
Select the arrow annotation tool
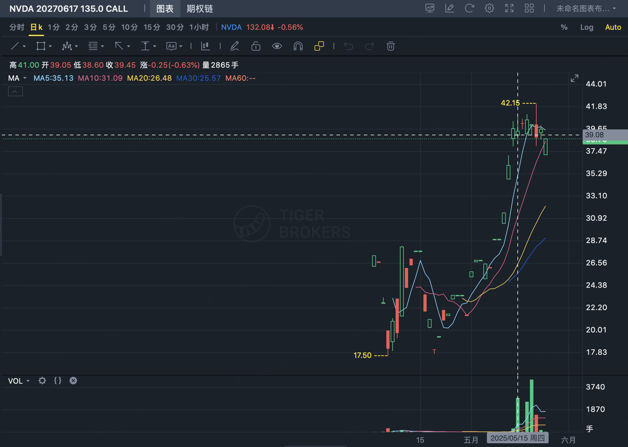click(x=119, y=46)
